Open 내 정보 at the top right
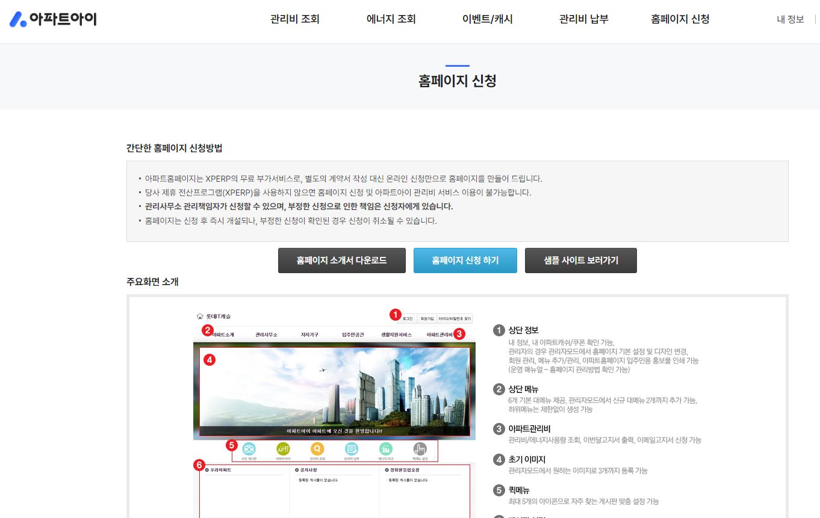 click(790, 19)
